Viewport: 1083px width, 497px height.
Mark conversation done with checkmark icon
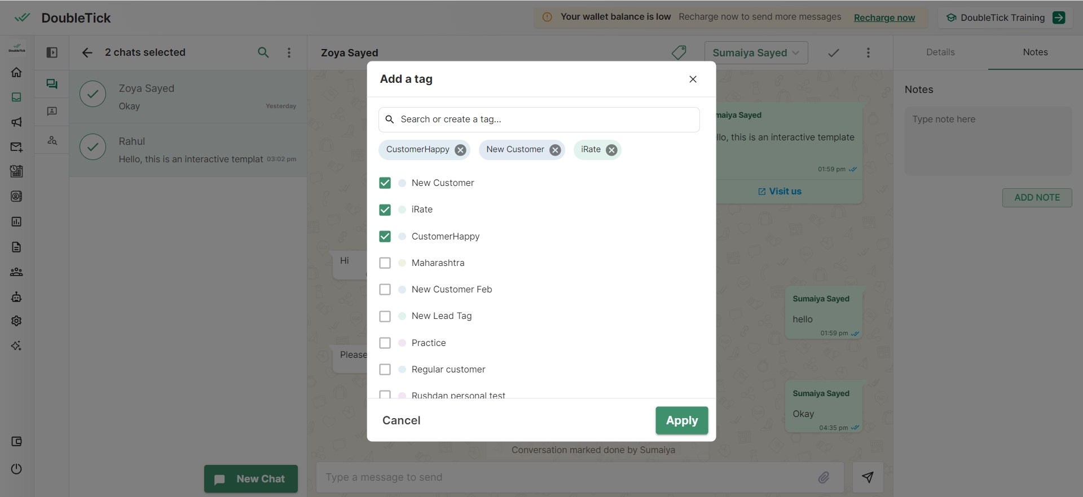pos(833,52)
